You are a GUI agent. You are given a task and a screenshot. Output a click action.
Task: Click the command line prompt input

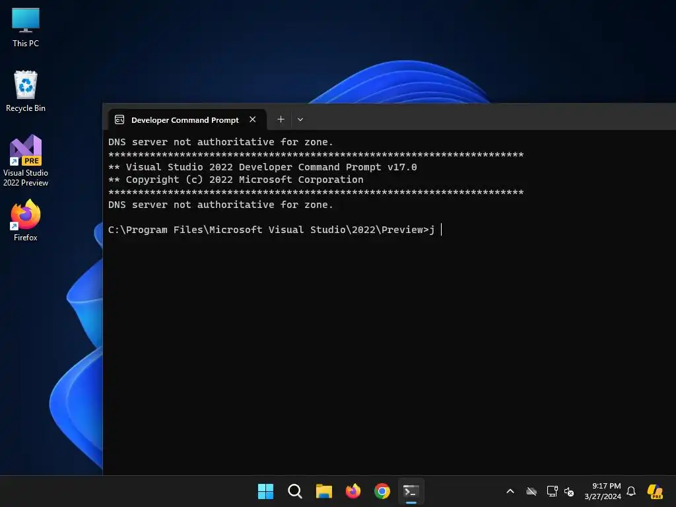tap(275, 230)
